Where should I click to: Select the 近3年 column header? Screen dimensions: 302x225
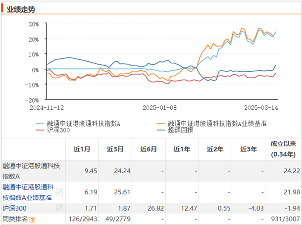(248, 149)
